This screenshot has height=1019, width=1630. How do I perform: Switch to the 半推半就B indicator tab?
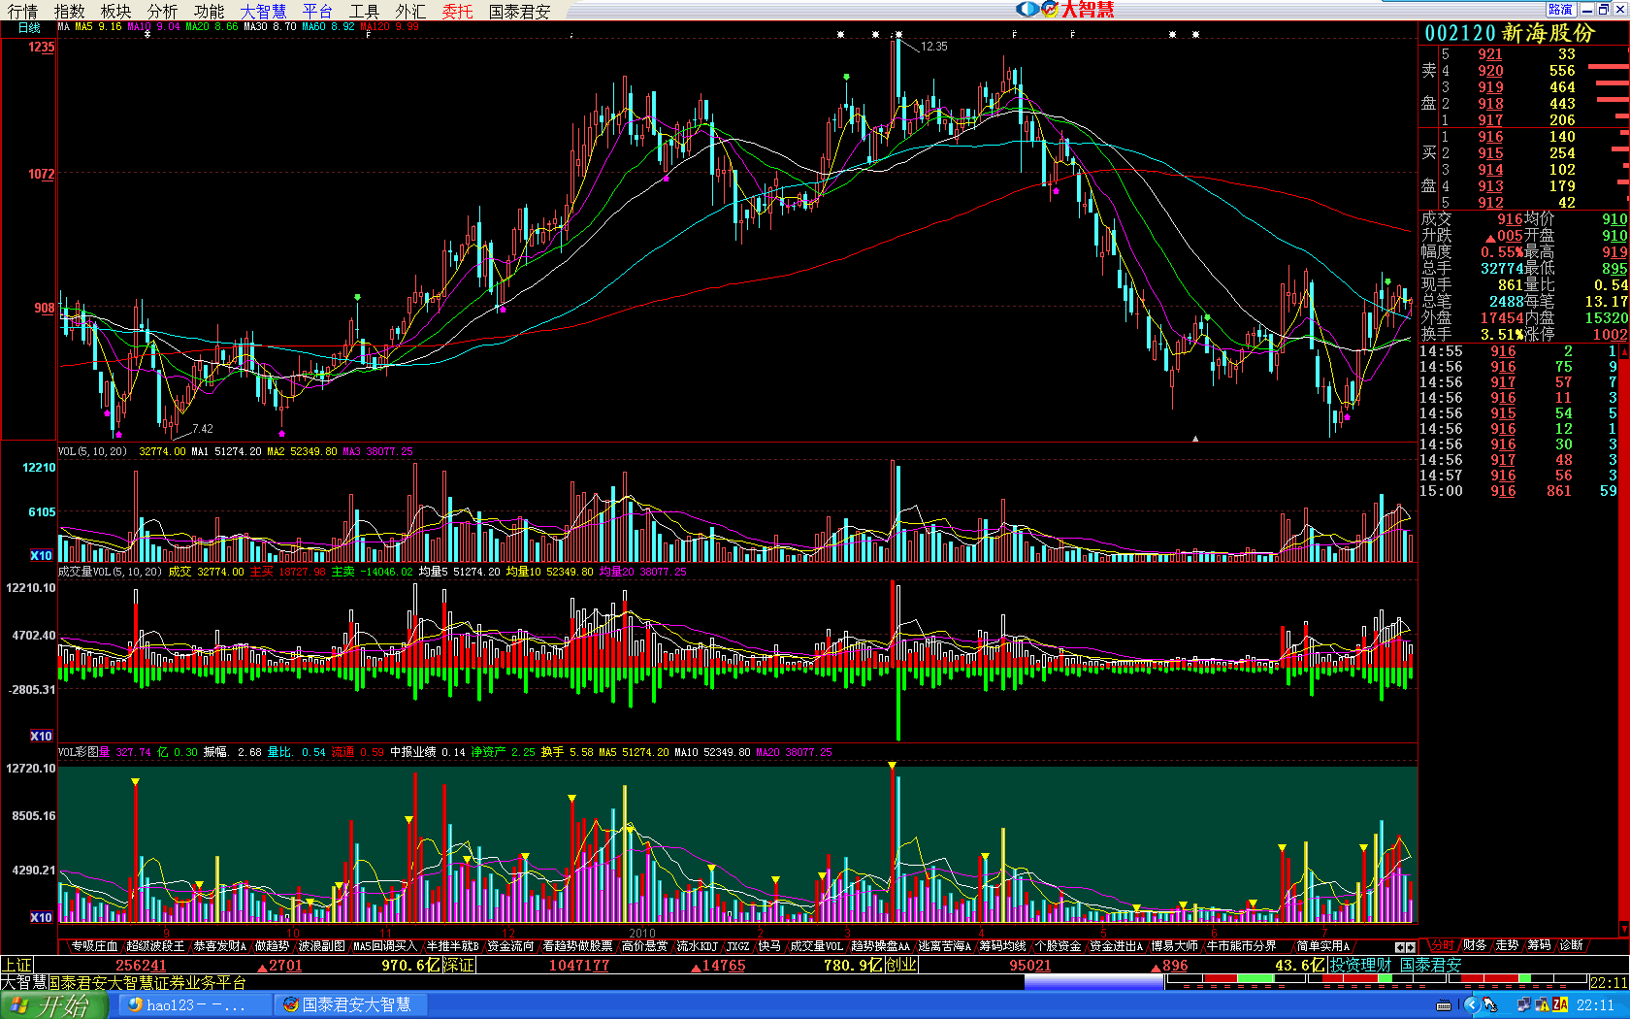tap(453, 946)
